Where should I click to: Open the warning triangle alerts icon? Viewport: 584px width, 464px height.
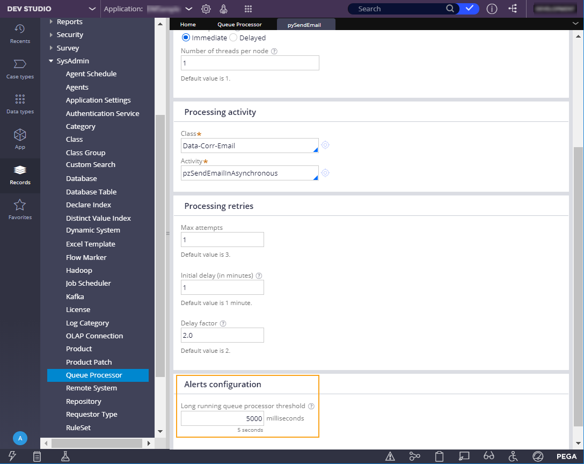click(390, 456)
